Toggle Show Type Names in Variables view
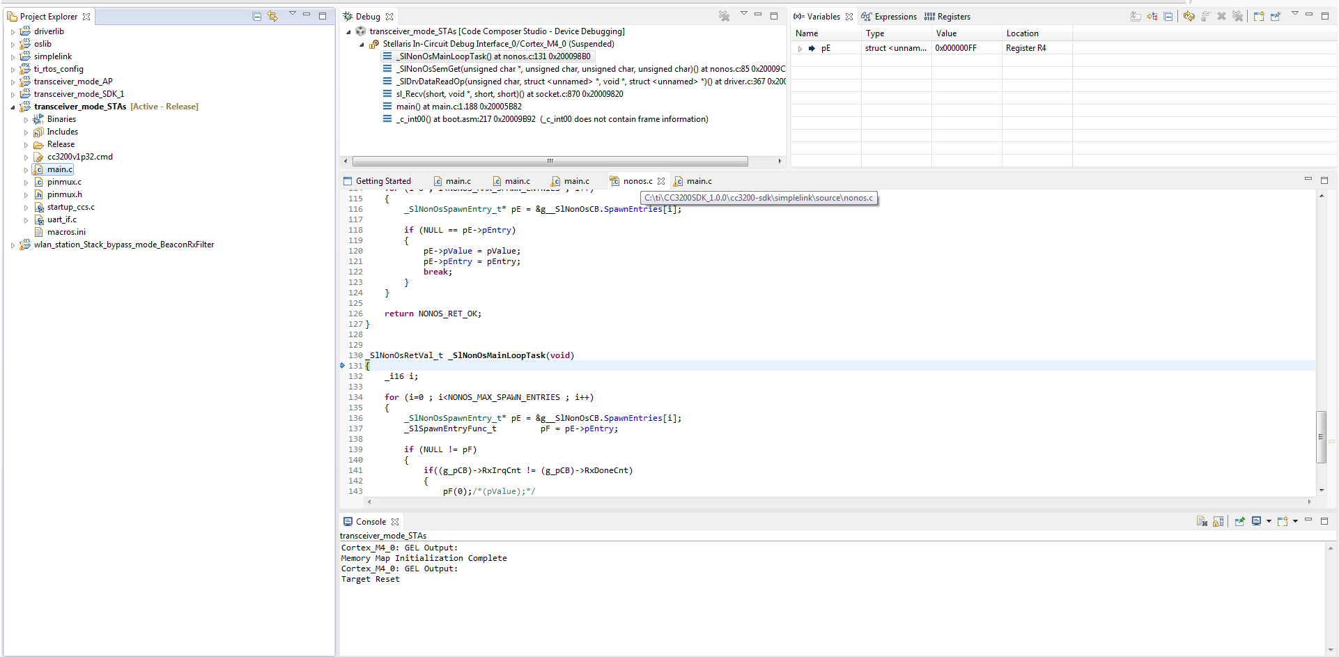1339x657 pixels. pos(1136,16)
